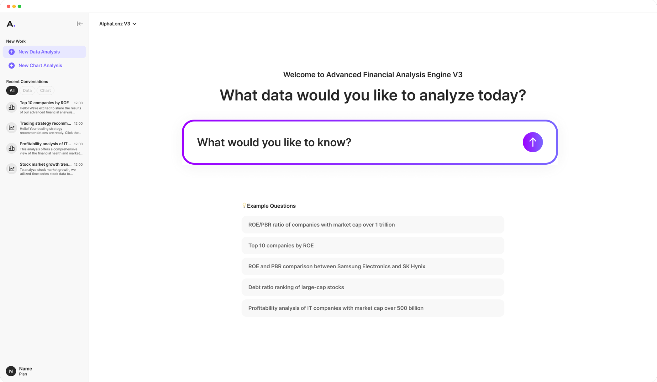Click the user avatar icon labeled N

click(11, 371)
